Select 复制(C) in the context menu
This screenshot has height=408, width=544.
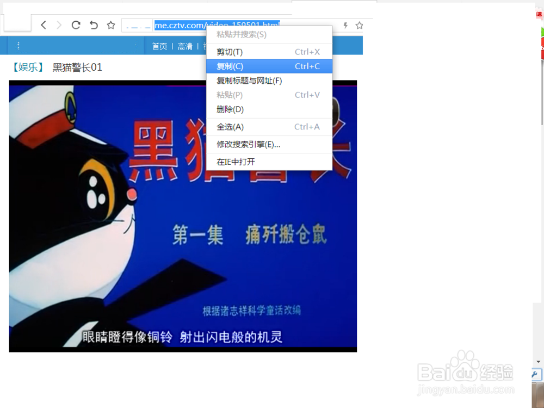point(269,66)
